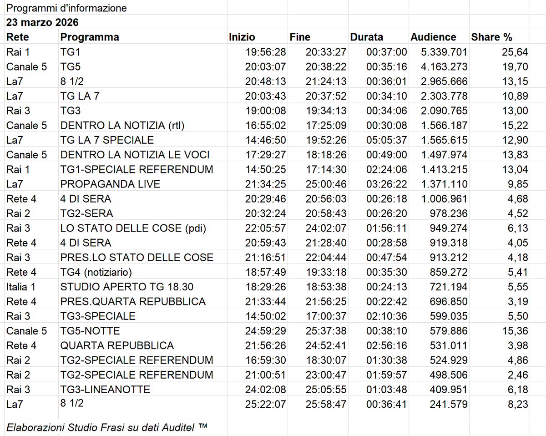546x436 pixels.
Task: Select the audience value 2.303.778
Action: [x=444, y=96]
